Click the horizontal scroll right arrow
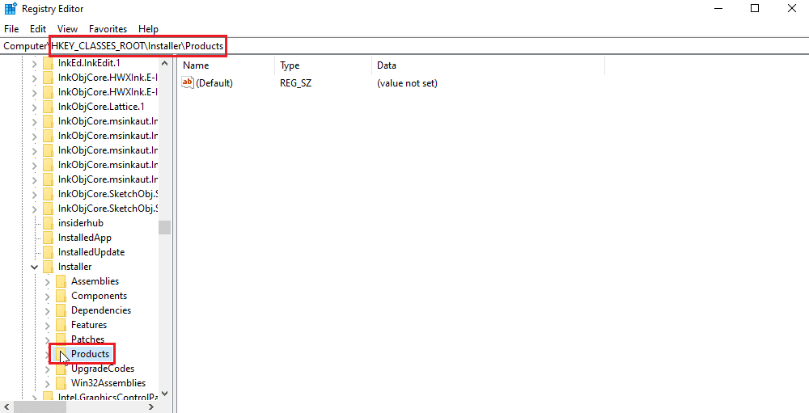809x413 pixels. pyautogui.click(x=151, y=407)
